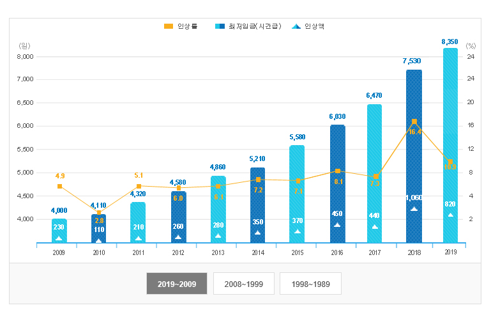Click the orange square marker for 2018 rate
Image resolution: width=491 pixels, height=310 pixels.
414,121
